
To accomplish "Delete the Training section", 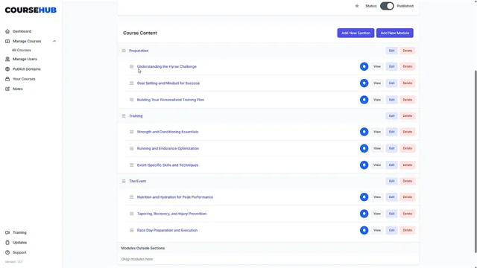I will (408, 116).
